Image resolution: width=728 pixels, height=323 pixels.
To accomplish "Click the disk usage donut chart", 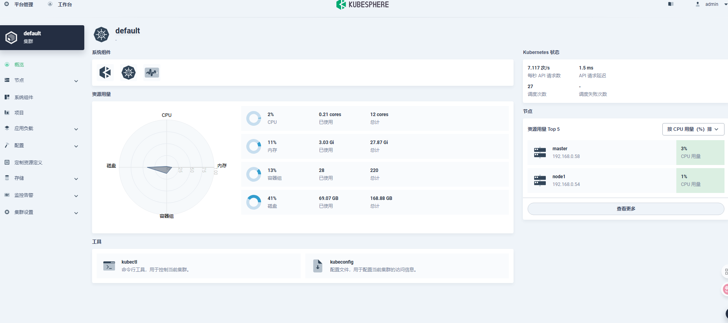I will click(x=254, y=202).
